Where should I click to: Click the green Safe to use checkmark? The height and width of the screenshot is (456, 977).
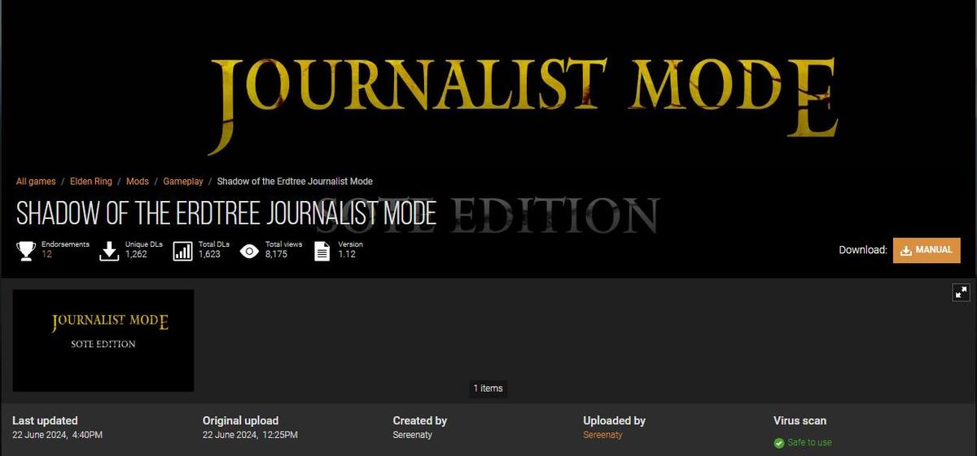[x=779, y=442]
